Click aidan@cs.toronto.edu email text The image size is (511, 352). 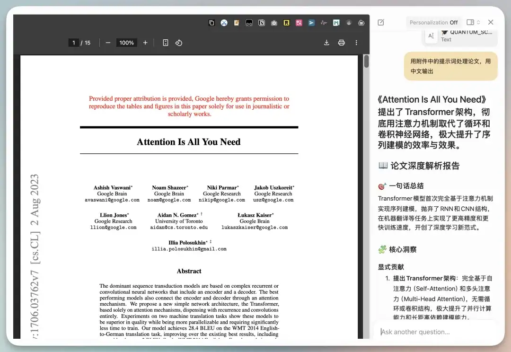pos(179,228)
